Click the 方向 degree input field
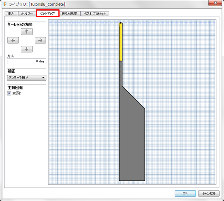224x201 pixels. click(27, 61)
